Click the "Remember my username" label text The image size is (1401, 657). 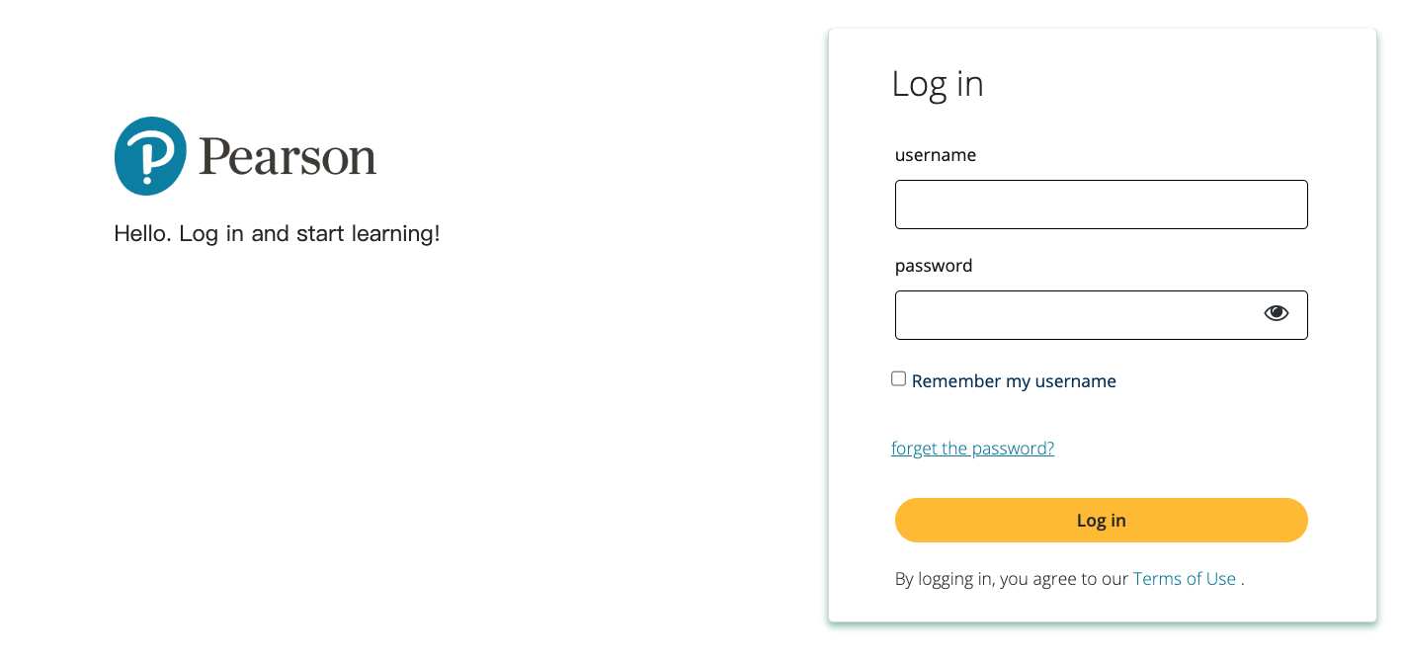pyautogui.click(x=1014, y=381)
